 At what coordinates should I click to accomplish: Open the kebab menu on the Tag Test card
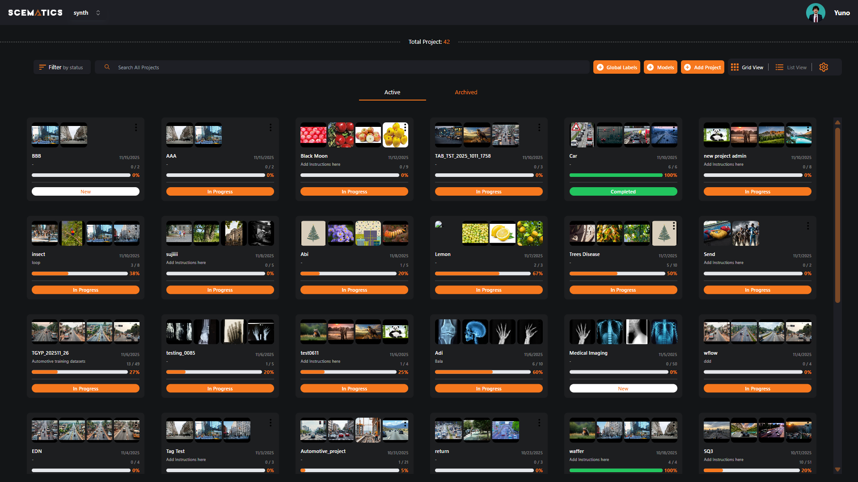tap(271, 423)
